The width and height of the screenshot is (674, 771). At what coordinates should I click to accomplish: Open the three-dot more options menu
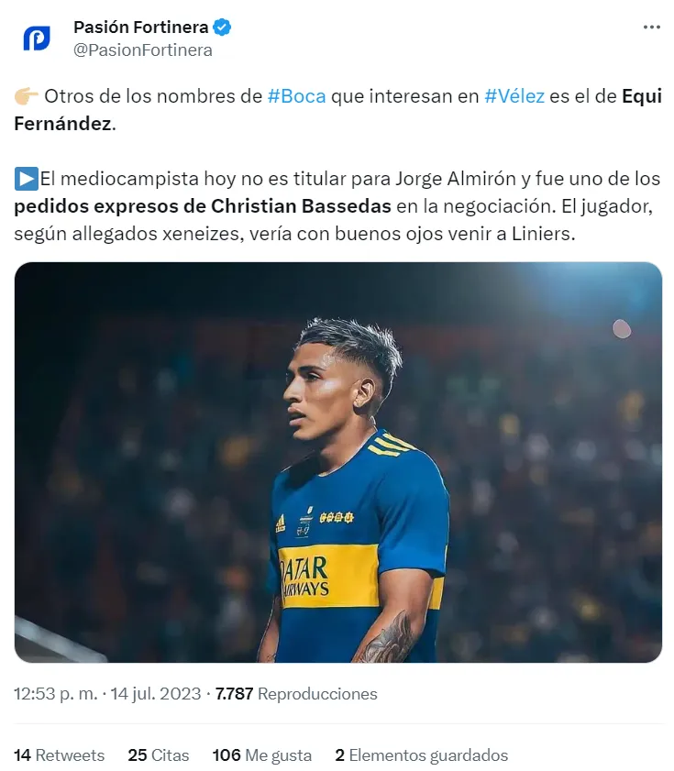point(651,28)
